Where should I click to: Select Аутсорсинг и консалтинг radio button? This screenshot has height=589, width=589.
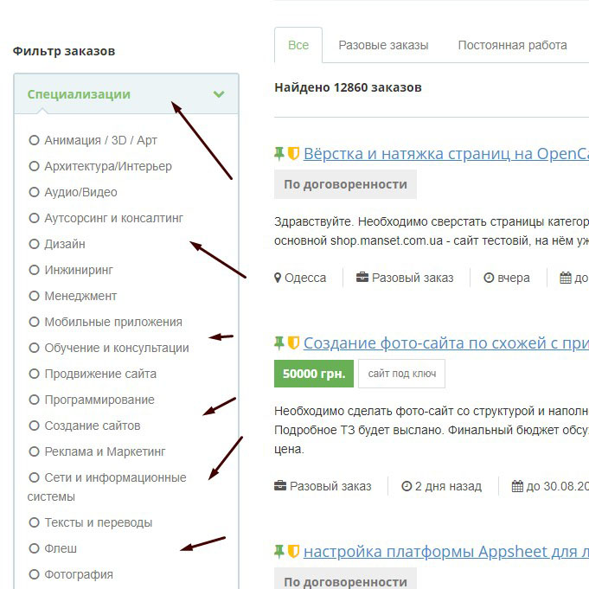pyautogui.click(x=35, y=218)
